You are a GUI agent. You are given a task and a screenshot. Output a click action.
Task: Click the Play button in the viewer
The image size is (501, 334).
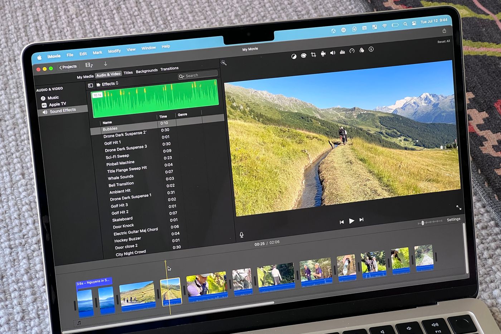pos(351,221)
